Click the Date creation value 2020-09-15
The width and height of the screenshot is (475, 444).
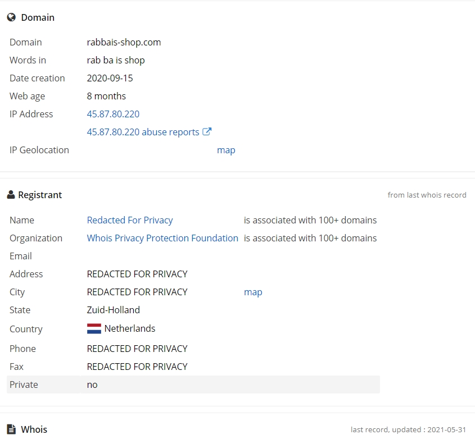(x=110, y=79)
